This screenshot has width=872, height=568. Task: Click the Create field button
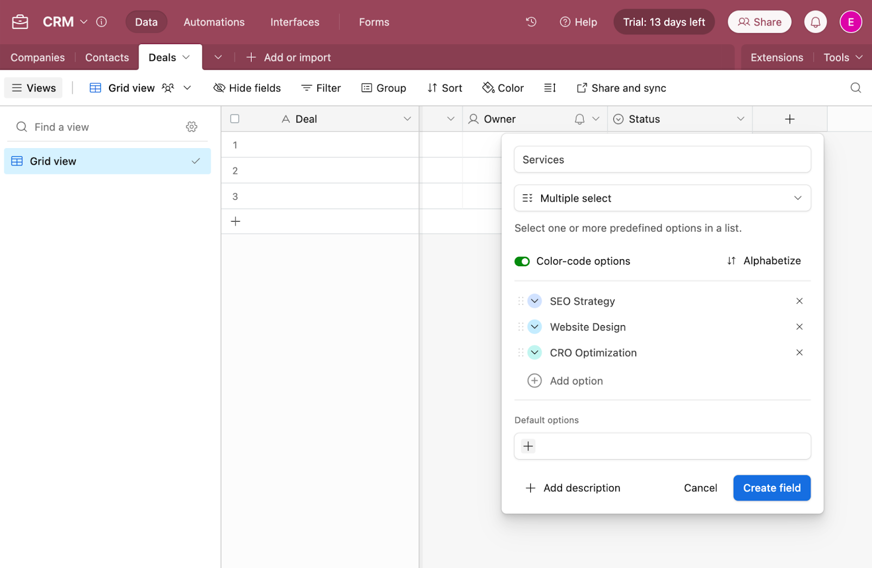[x=772, y=488]
